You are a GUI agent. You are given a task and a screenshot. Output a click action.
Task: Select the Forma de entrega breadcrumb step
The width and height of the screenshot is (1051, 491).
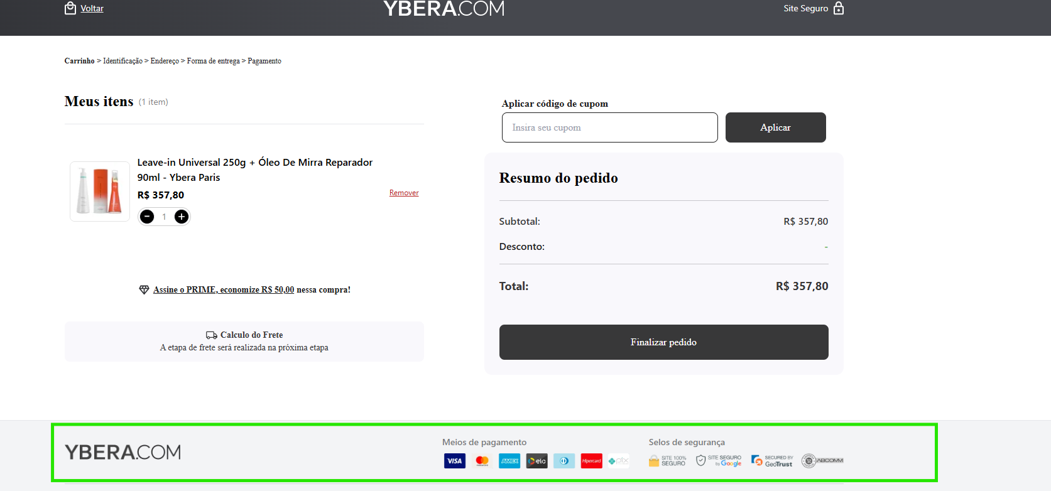[213, 61]
